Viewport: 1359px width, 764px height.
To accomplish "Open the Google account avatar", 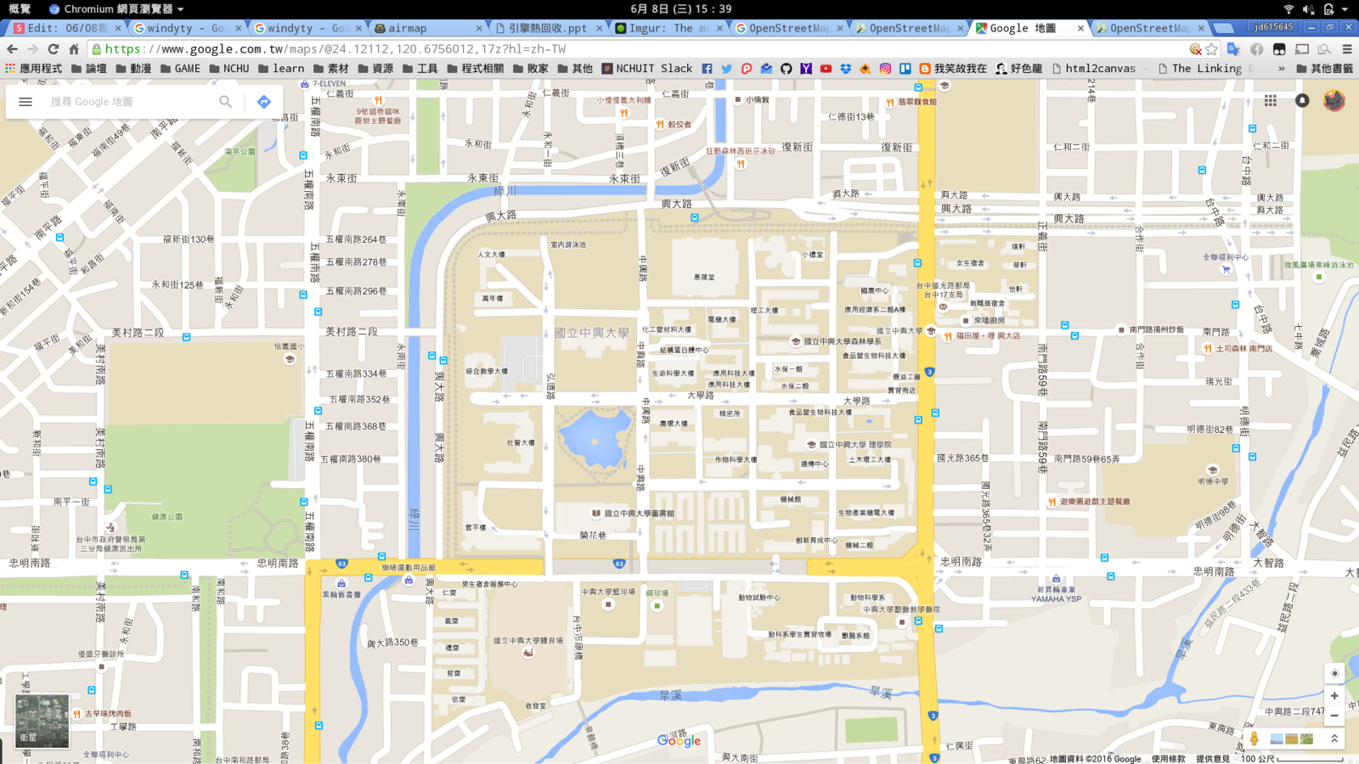I will pos(1334,101).
